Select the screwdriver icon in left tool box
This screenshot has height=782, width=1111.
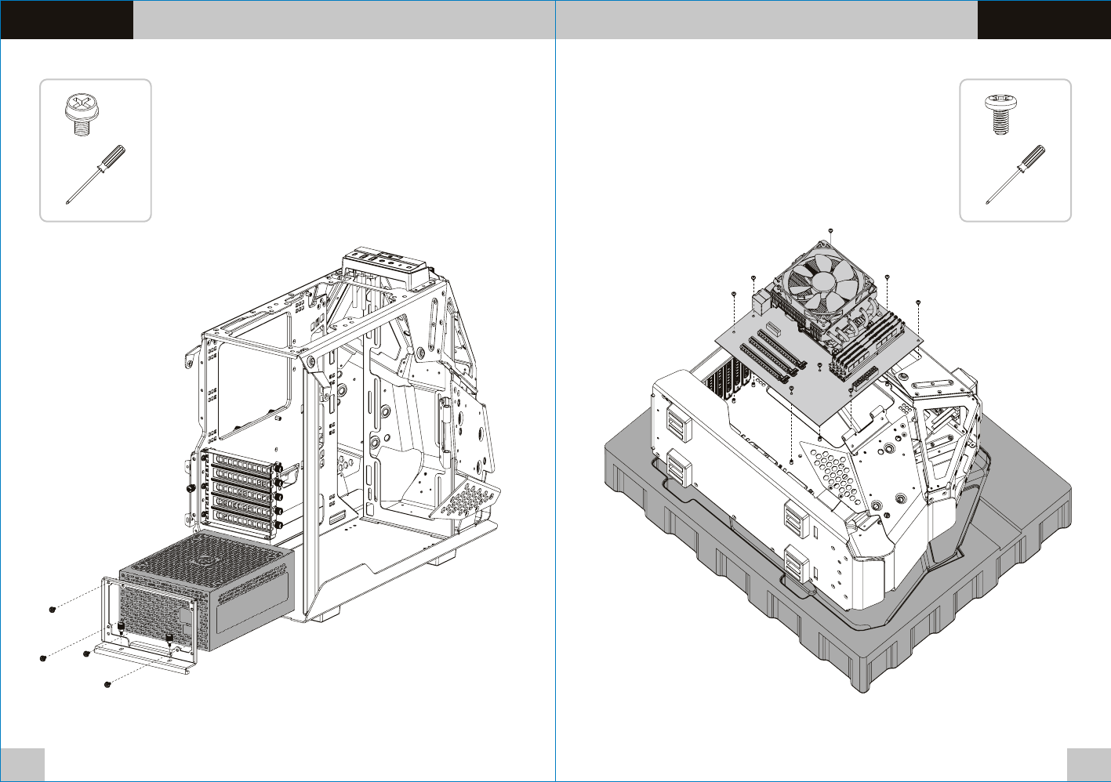click(96, 173)
